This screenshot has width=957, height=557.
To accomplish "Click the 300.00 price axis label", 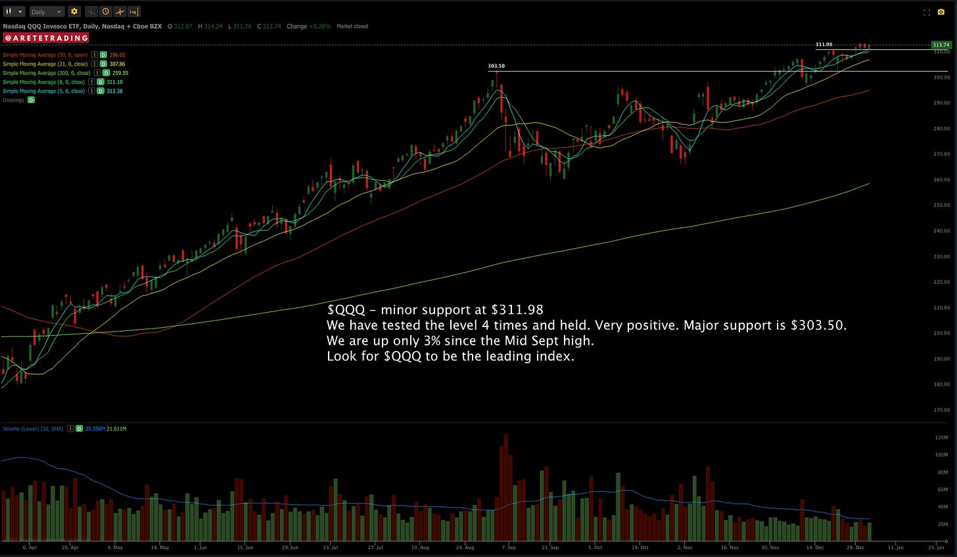I will coord(942,78).
